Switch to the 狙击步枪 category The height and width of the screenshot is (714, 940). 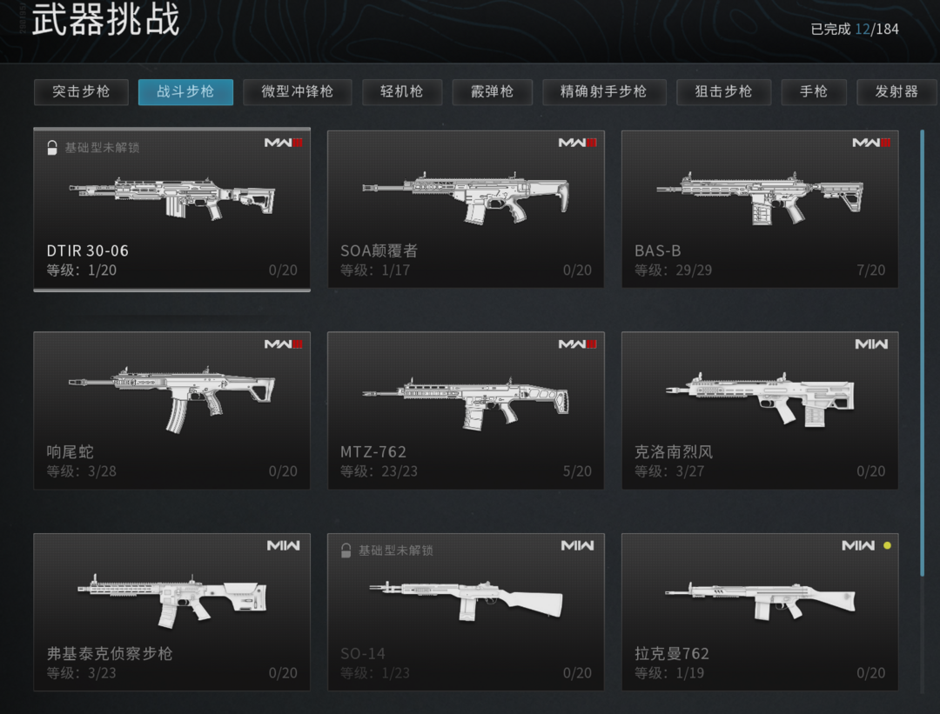click(723, 91)
